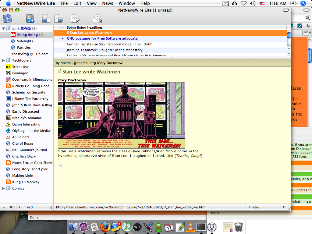Expand the Comics folder
The height and width of the screenshot is (234, 312).
click(3, 188)
